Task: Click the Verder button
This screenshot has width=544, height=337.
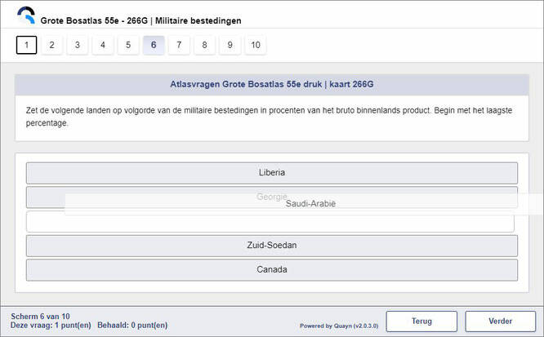Action: [x=500, y=321]
